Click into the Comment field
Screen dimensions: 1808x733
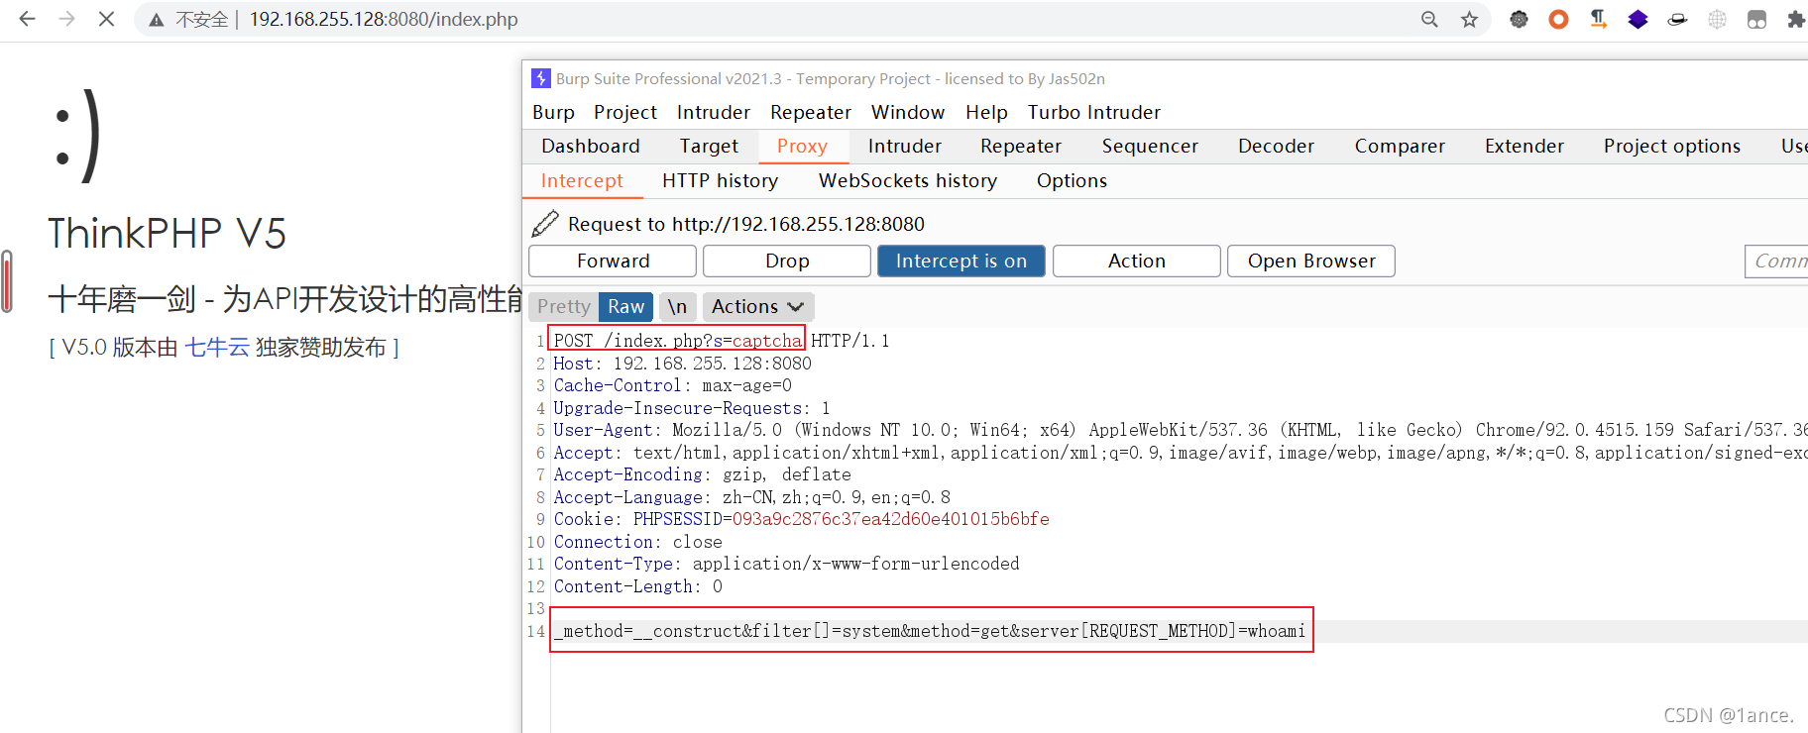1776,261
